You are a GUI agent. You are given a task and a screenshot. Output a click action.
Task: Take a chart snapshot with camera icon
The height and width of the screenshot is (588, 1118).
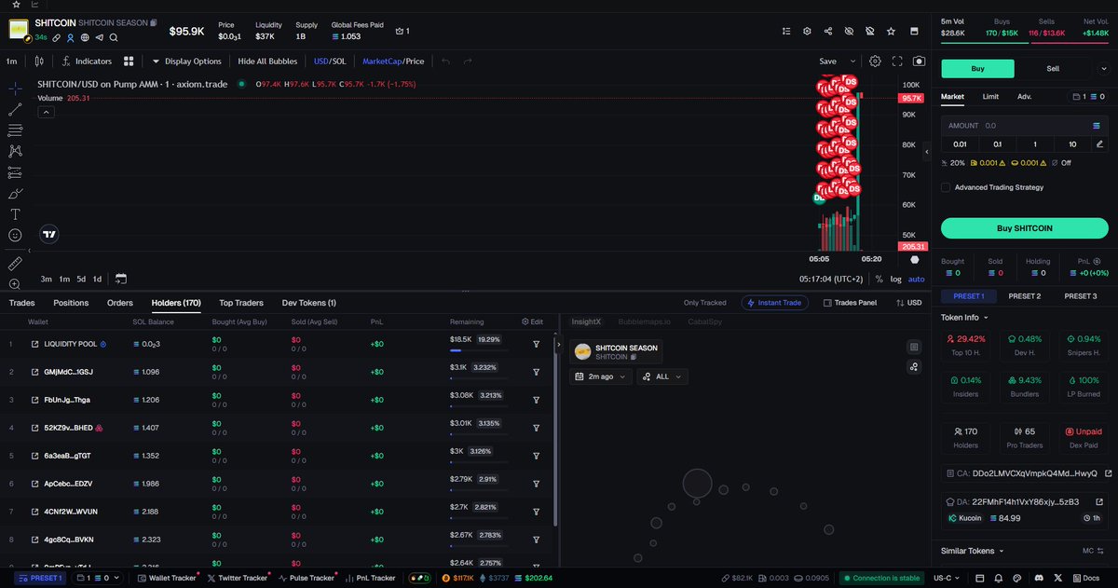920,62
